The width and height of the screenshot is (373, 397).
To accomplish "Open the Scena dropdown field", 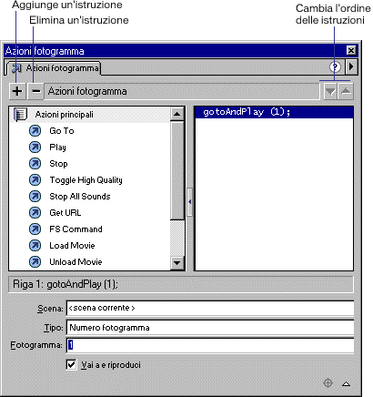I will [210, 308].
